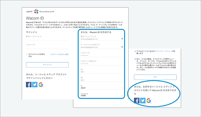Click the サインイン button
Screen dimensions: 201x117
click(x=47, y=65)
